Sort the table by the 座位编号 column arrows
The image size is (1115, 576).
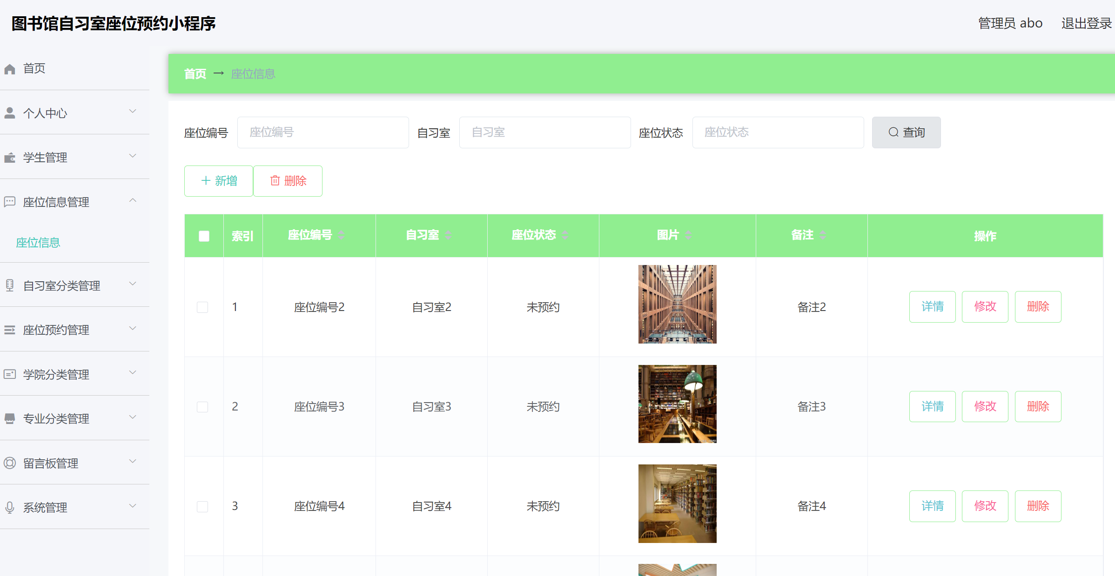coord(341,235)
